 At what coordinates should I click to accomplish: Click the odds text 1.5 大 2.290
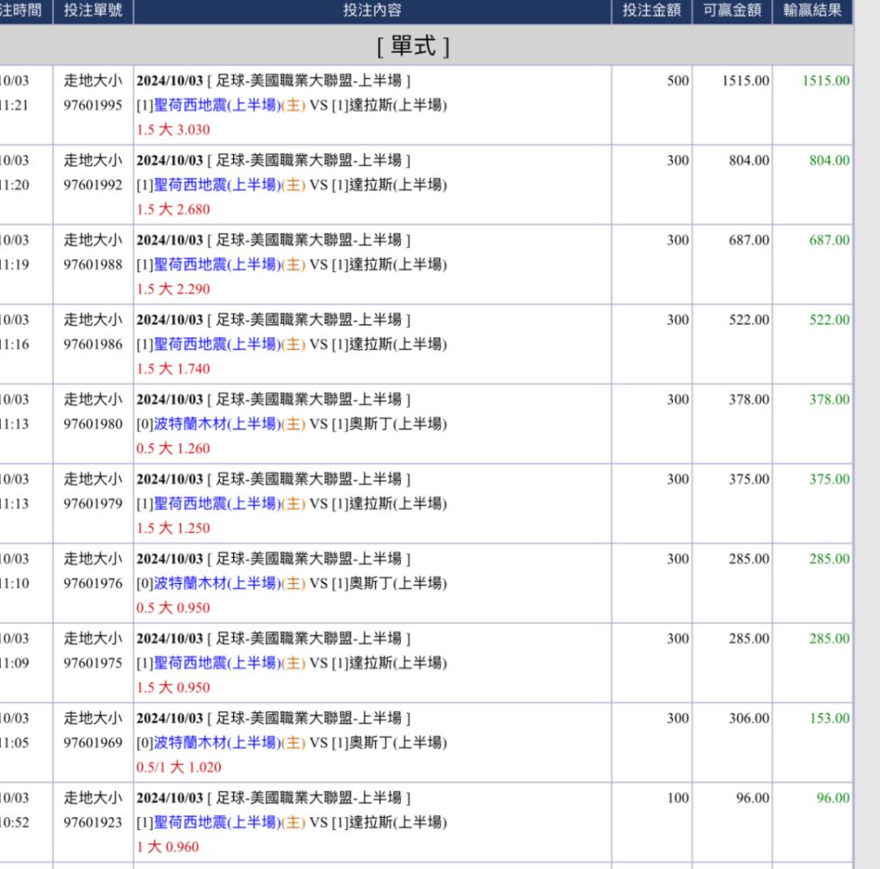pos(173,289)
